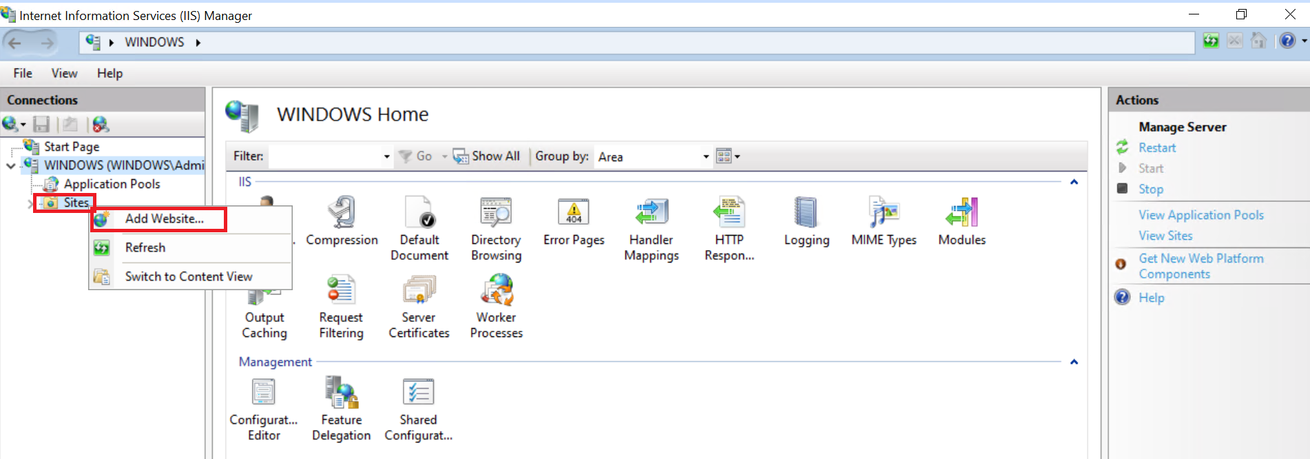Open the Compression feature icon
The width and height of the screenshot is (1310, 459).
[342, 212]
